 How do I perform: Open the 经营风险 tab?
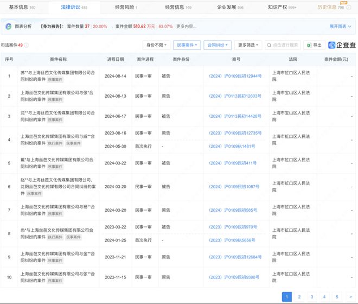tap(126, 7)
